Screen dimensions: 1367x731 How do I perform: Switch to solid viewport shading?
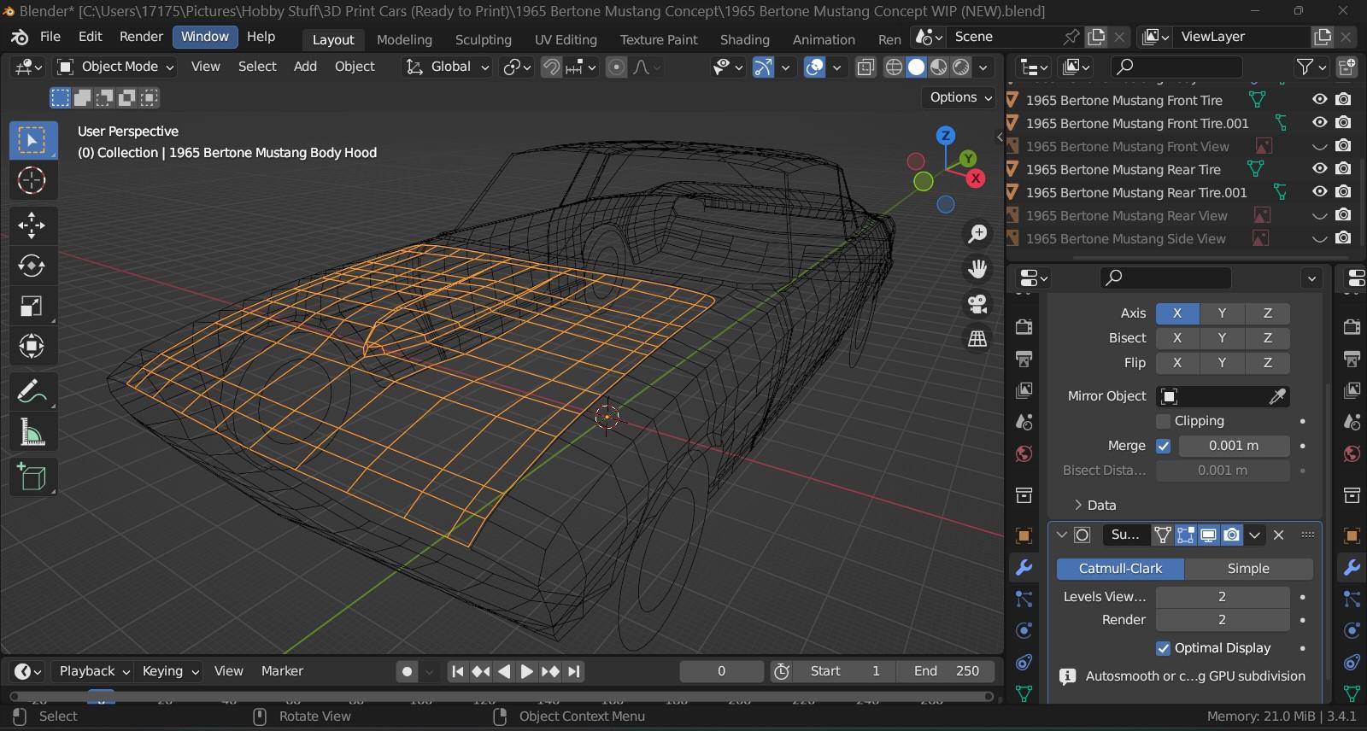point(916,67)
